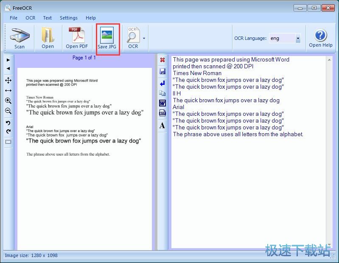The image size is (339, 263).
Task: Save the image with the Save JPG button
Action: 107,38
